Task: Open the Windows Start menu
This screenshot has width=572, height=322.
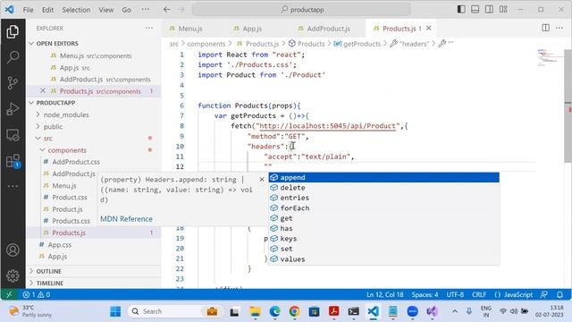Action: [x=115, y=311]
